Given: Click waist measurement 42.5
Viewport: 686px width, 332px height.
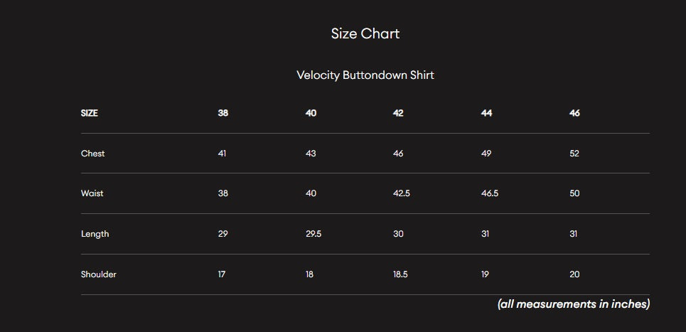Looking at the screenshot, I should pos(402,193).
